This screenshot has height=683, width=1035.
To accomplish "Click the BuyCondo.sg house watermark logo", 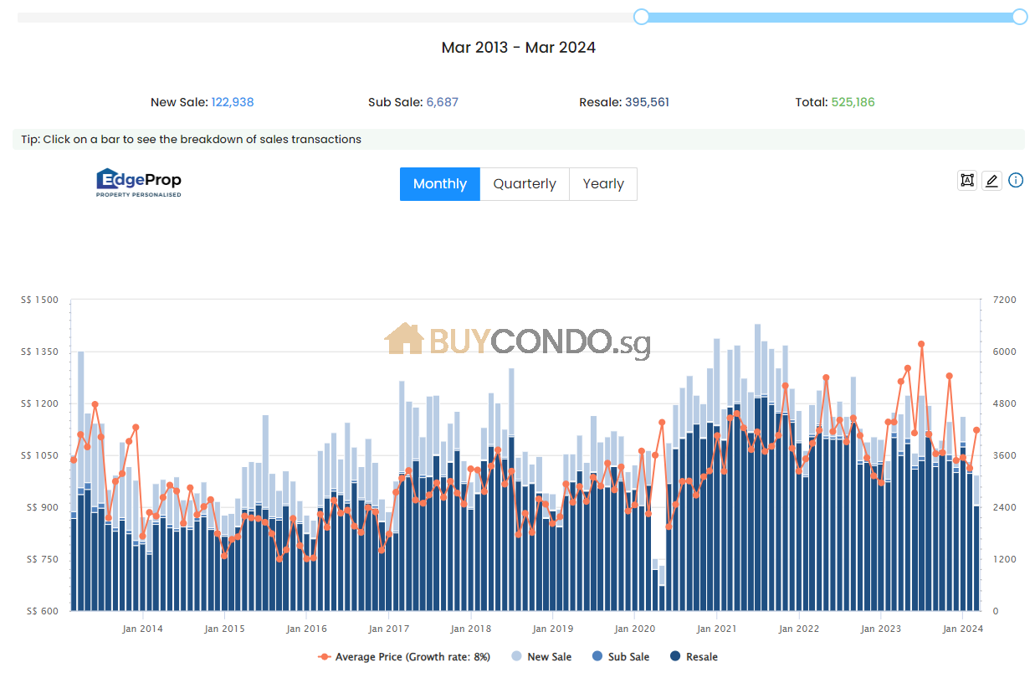I will tap(404, 339).
